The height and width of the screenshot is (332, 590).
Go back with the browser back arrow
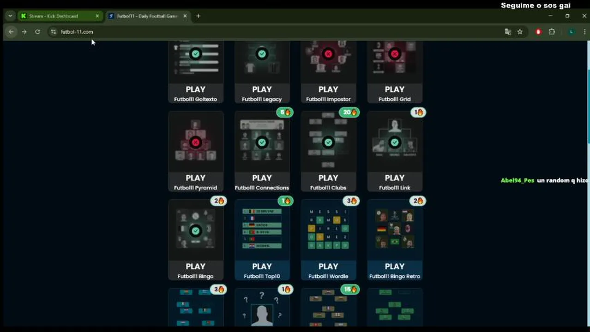(x=11, y=32)
